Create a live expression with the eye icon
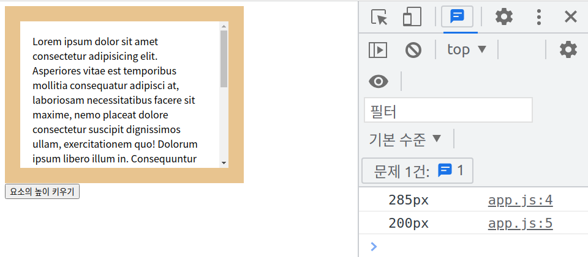Image resolution: width=588 pixels, height=257 pixels. click(x=379, y=81)
